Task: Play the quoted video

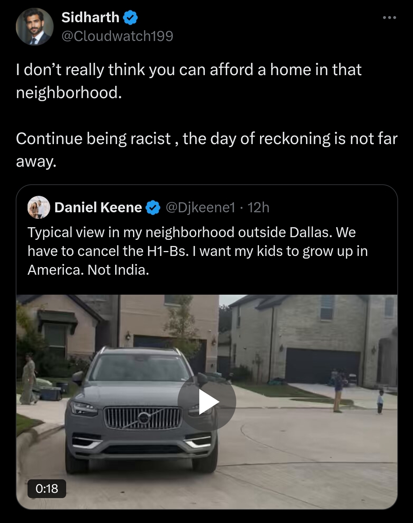Action: point(207,402)
